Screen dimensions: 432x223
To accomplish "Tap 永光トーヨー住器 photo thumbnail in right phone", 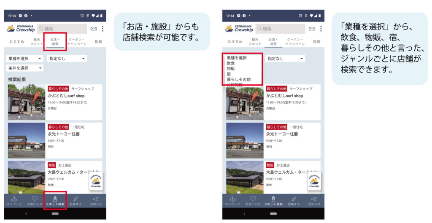I will (x=245, y=141).
